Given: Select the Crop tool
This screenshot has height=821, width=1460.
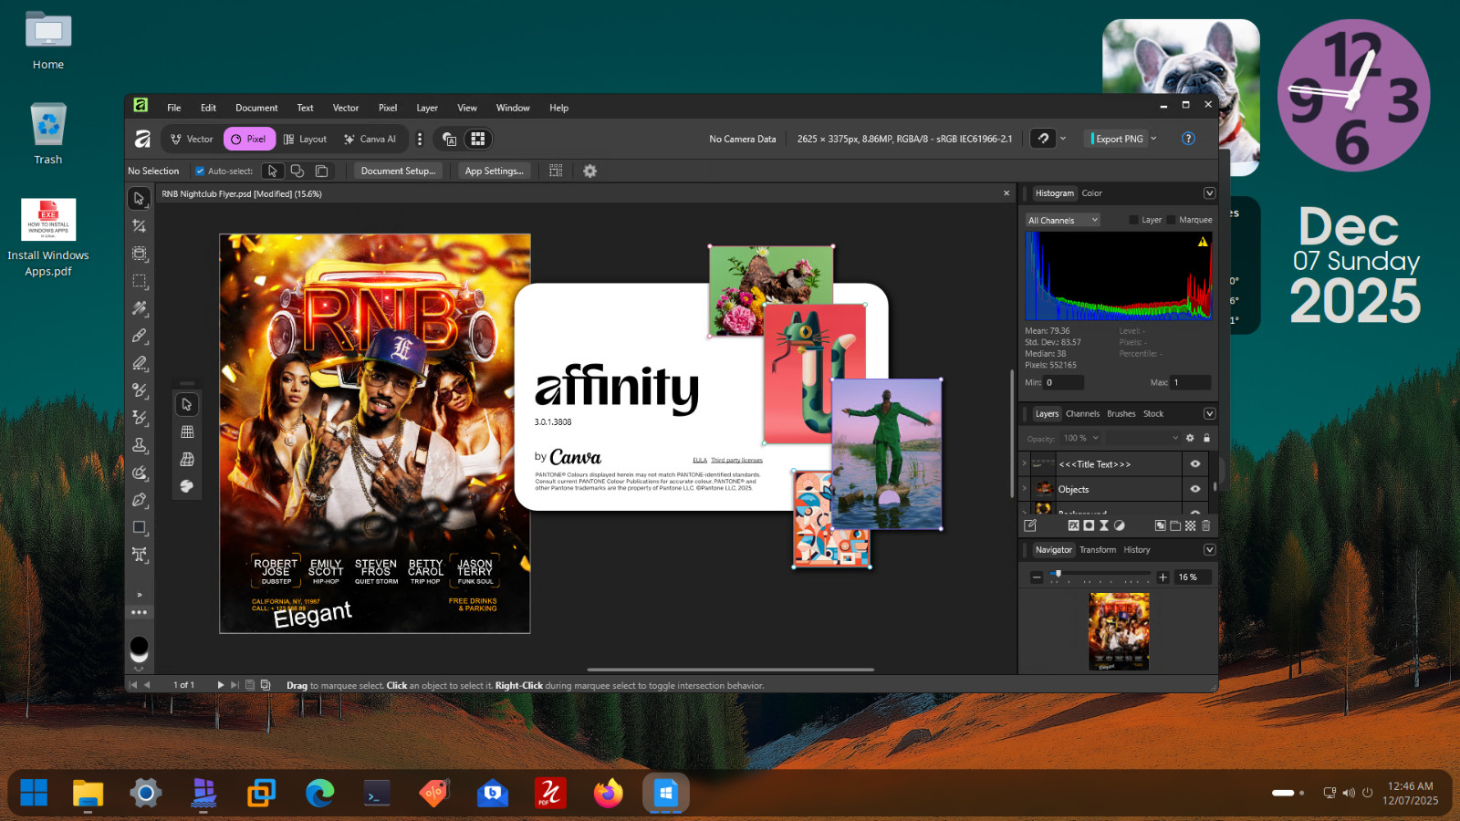Looking at the screenshot, I should pyautogui.click(x=139, y=225).
